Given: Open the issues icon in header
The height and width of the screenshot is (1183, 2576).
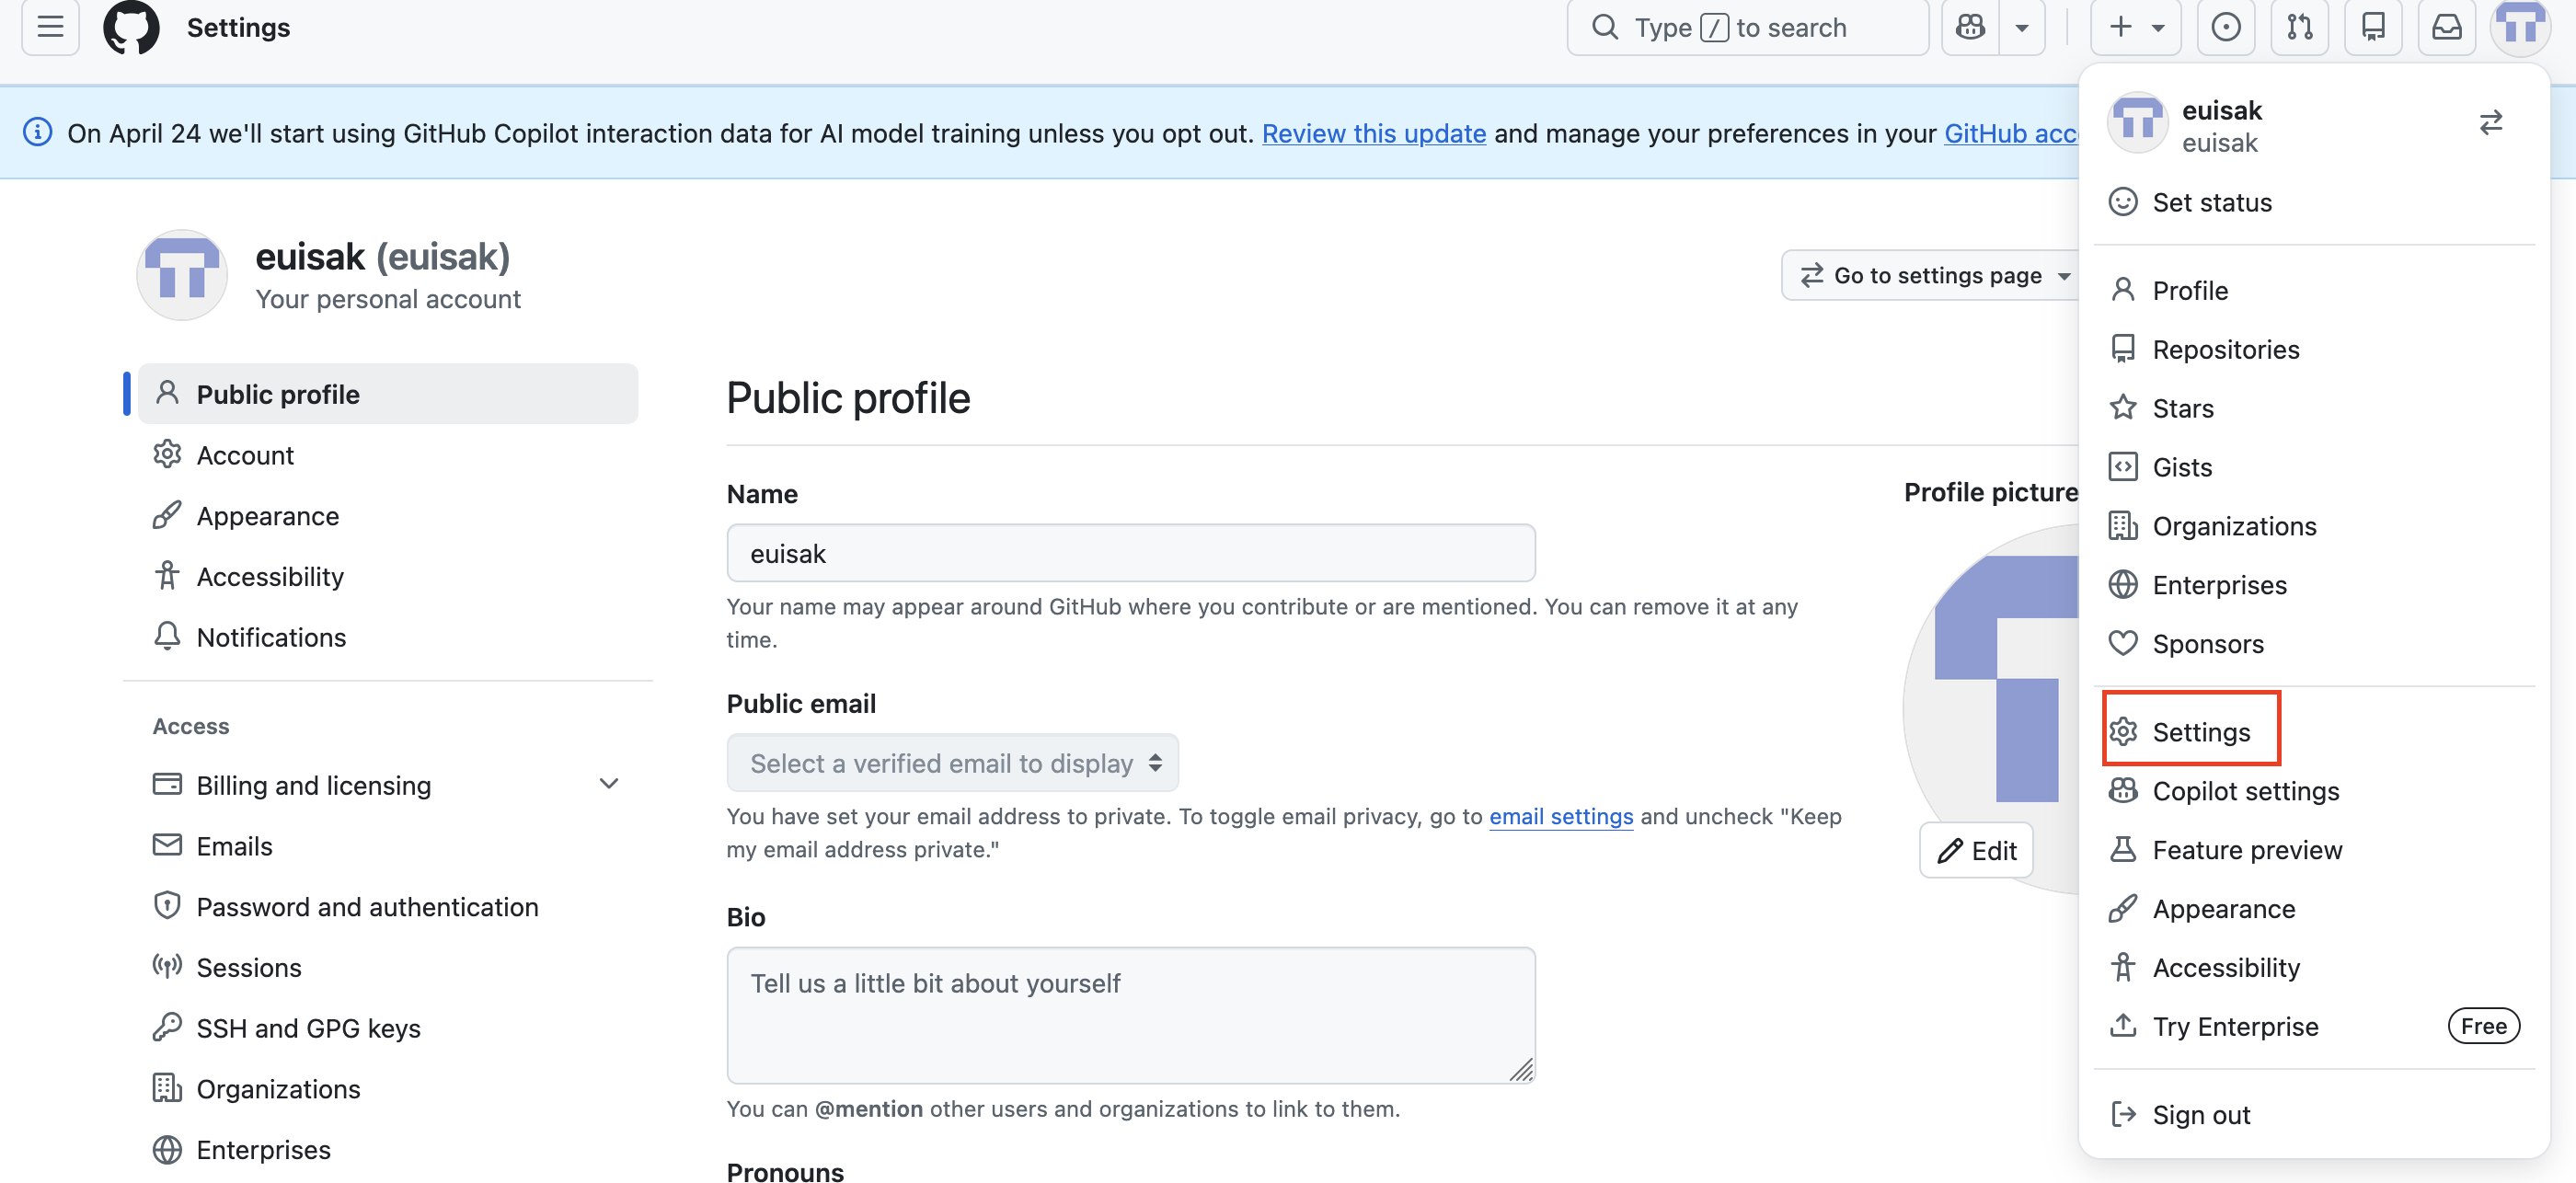Looking at the screenshot, I should (2225, 27).
